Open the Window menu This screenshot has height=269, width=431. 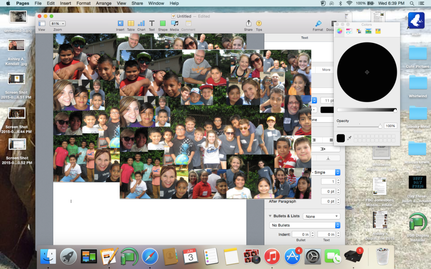tap(156, 3)
